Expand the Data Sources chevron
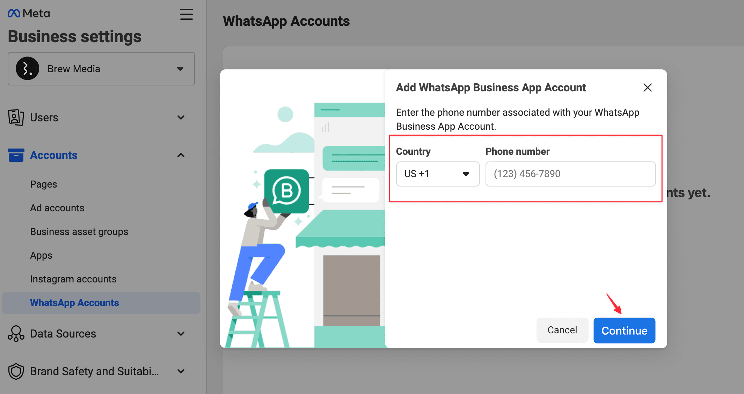Viewport: 744px width, 394px height. pyautogui.click(x=181, y=334)
